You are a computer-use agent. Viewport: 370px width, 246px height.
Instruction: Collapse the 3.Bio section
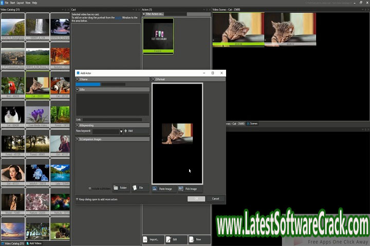pyautogui.click(x=78, y=90)
